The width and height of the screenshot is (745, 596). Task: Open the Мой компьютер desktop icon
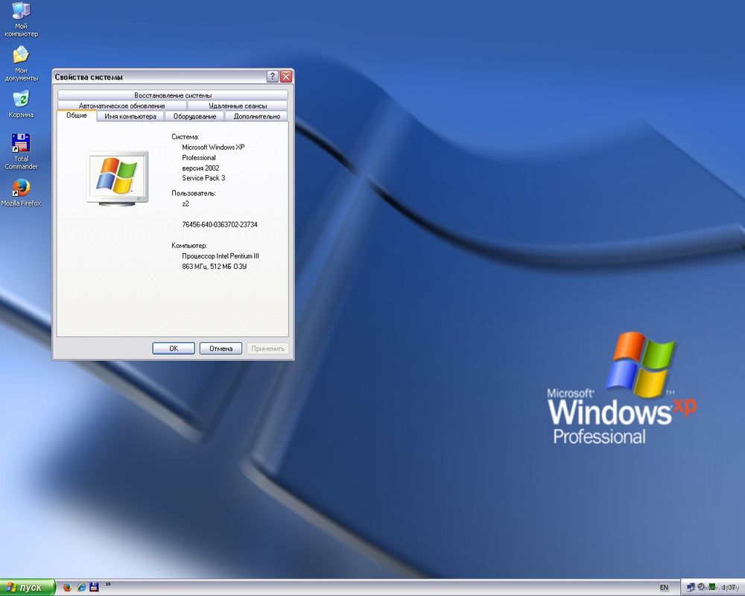[x=21, y=19]
